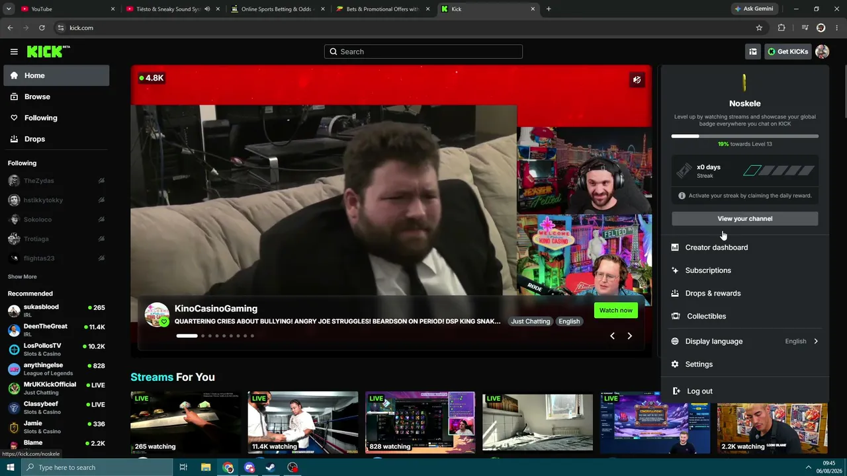This screenshot has height=476, width=847.
Task: Open Following in Kick sidebar
Action: [56, 118]
